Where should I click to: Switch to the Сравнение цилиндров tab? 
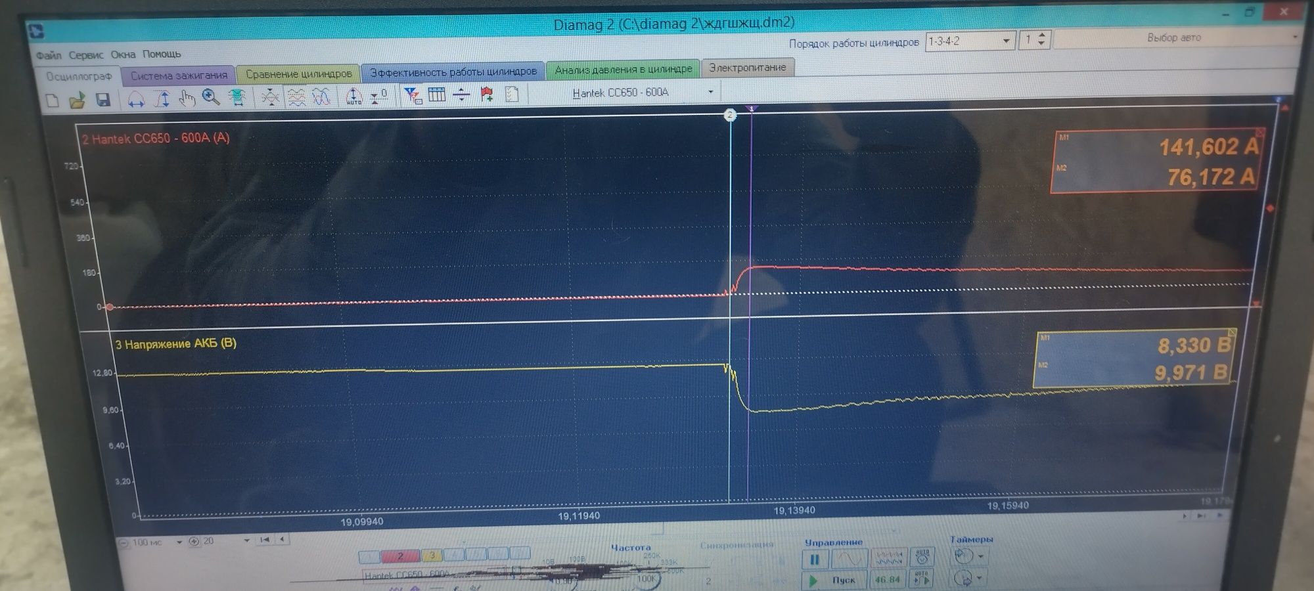pyautogui.click(x=298, y=74)
